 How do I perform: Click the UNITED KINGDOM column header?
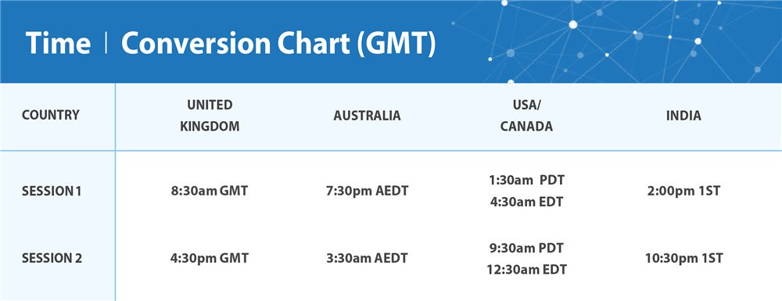tap(210, 116)
